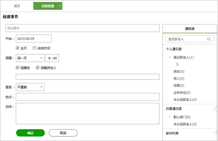Toggle the 提醒我 checkbox
218x141 pixels.
(18, 68)
